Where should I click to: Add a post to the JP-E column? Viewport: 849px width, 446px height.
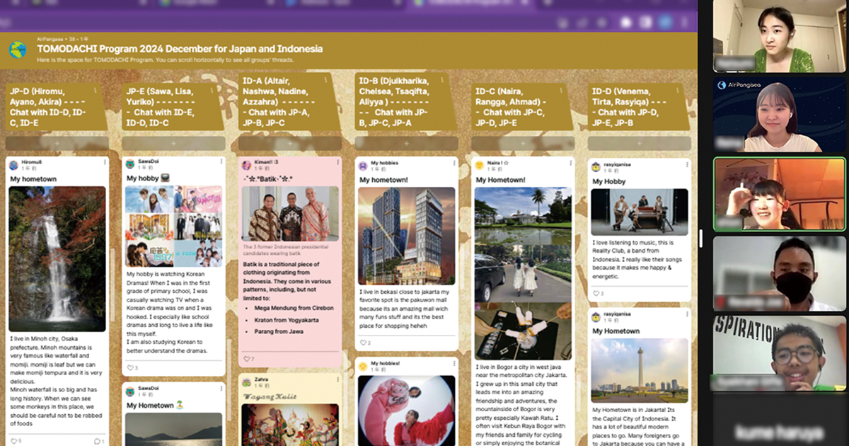point(173,143)
